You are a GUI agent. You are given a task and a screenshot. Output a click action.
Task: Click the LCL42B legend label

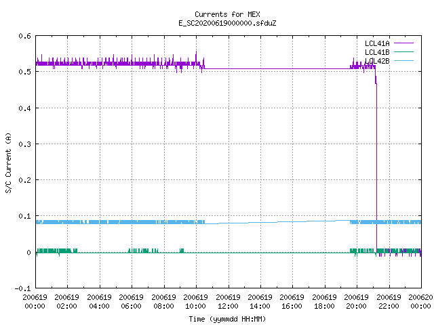pos(377,61)
